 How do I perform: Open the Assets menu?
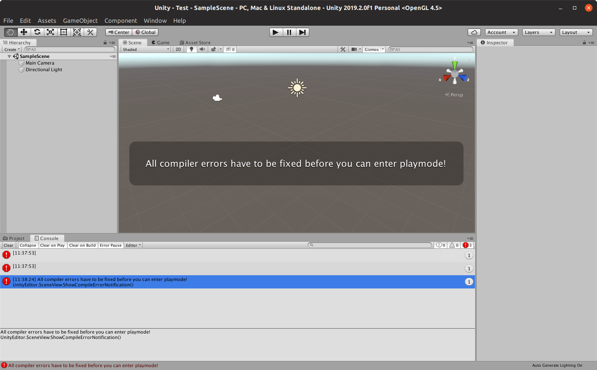[47, 21]
